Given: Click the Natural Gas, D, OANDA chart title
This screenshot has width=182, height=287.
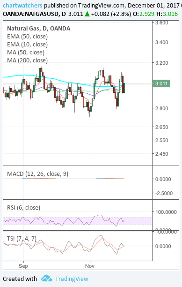Looking at the screenshot, I should coord(38,29).
